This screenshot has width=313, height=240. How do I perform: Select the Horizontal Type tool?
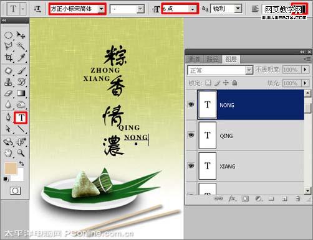[21, 118]
